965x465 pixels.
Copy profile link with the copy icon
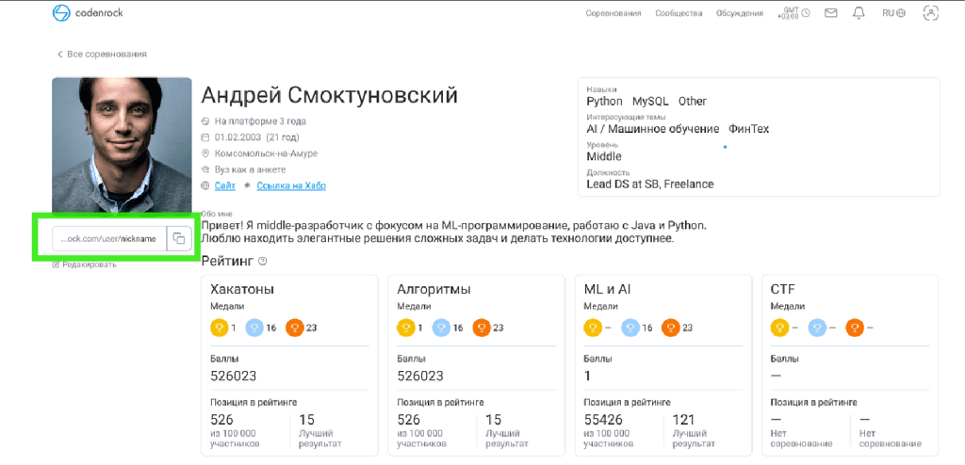pos(178,239)
